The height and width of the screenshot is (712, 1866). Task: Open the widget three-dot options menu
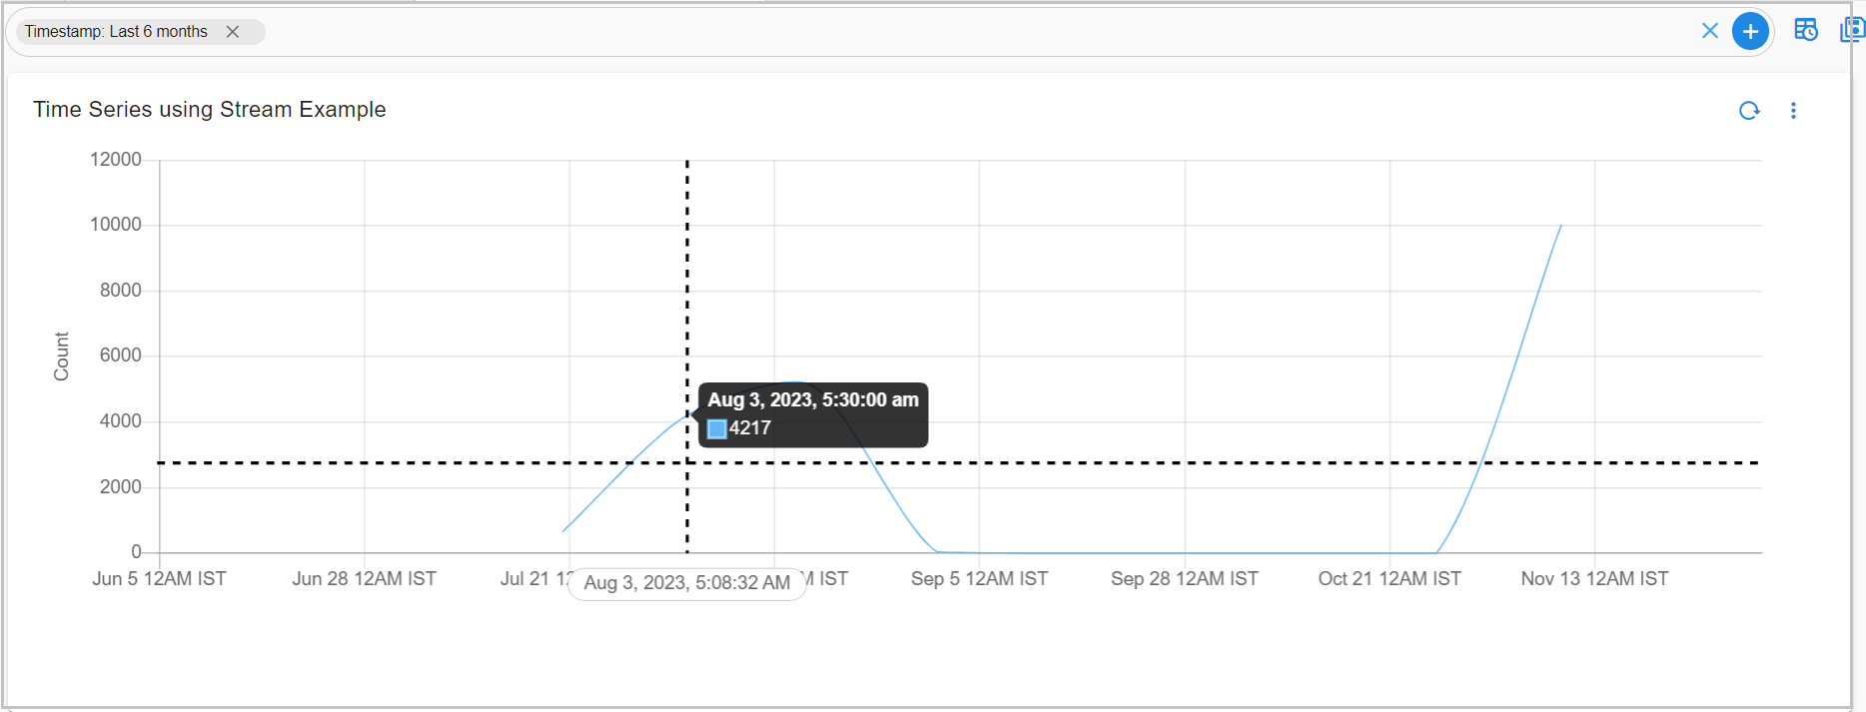[1793, 111]
